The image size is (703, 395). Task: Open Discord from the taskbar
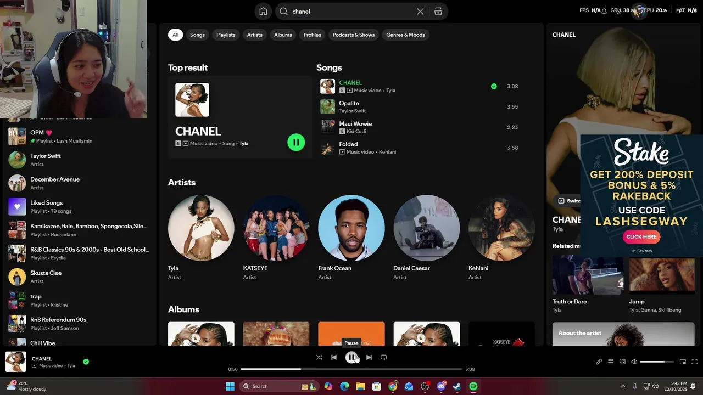click(441, 386)
